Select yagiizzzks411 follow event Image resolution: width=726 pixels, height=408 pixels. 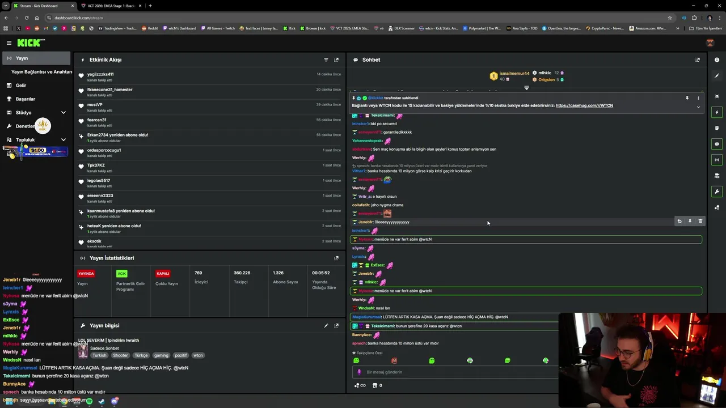coord(210,76)
